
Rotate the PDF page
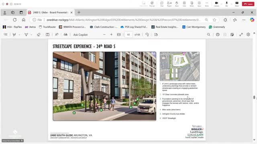147,34
